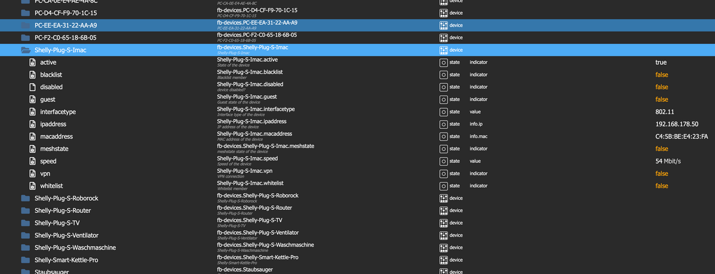Viewport: 715px width, 274px height.
Task: Click the Shelly-Plug-S-Imac.ipaddress object ID
Action: click(x=252, y=121)
